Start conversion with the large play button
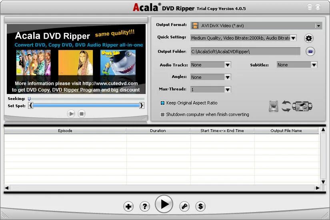The height and width of the screenshot is (220, 330). coord(164,204)
